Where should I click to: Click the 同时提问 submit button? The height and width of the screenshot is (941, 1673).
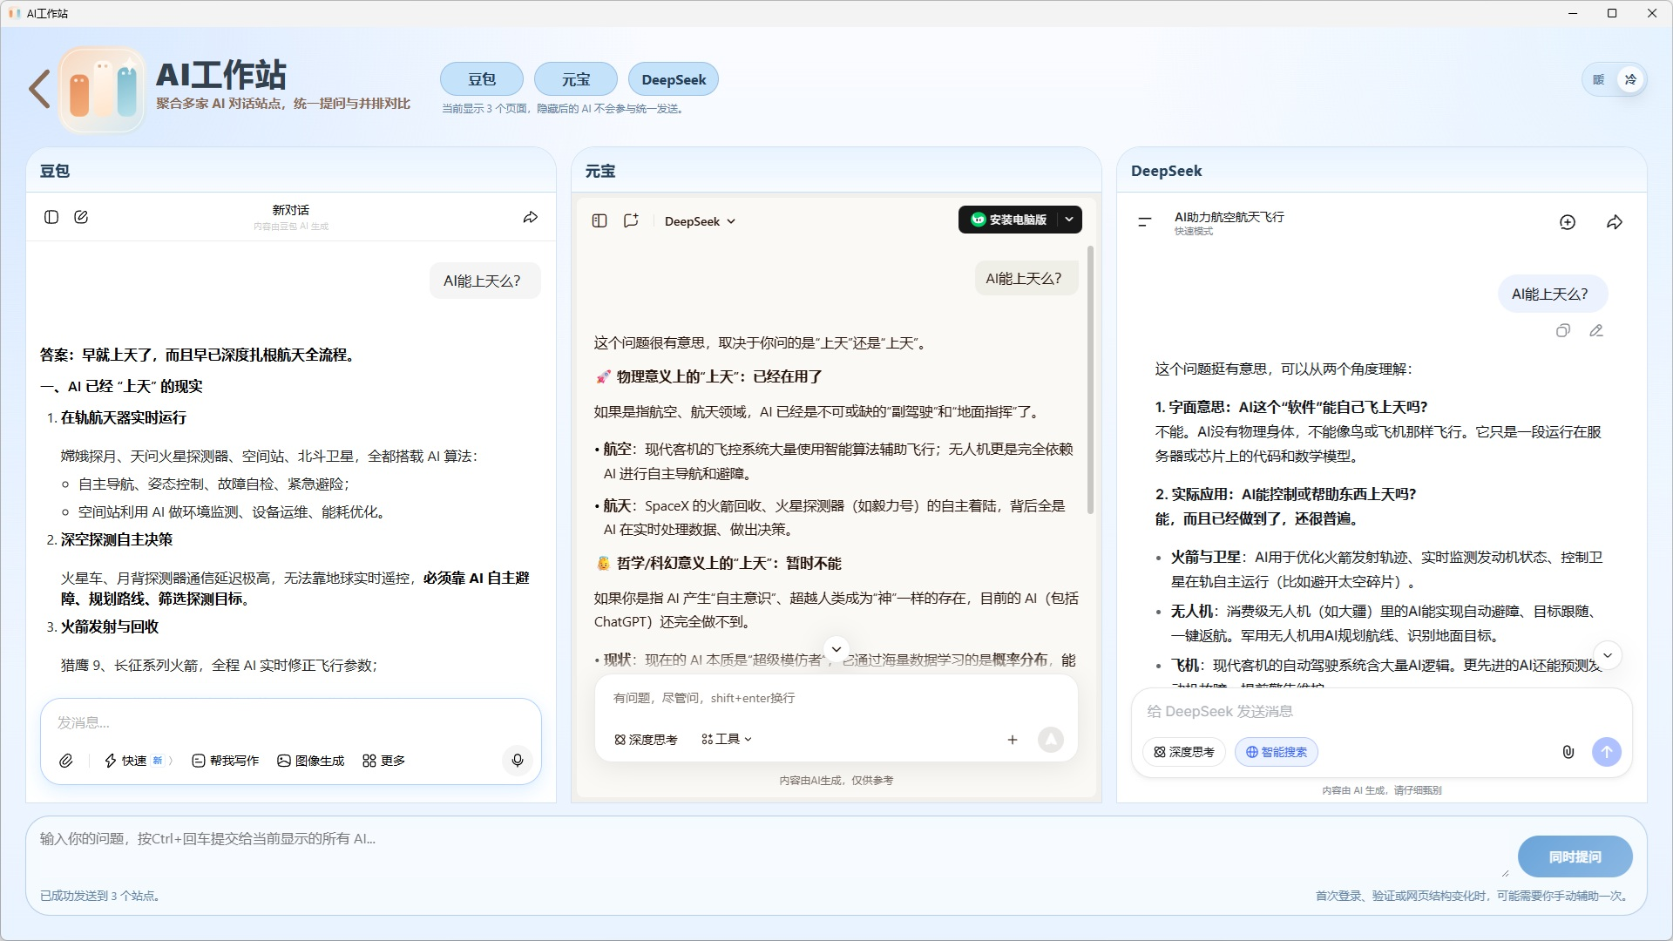[x=1575, y=856]
